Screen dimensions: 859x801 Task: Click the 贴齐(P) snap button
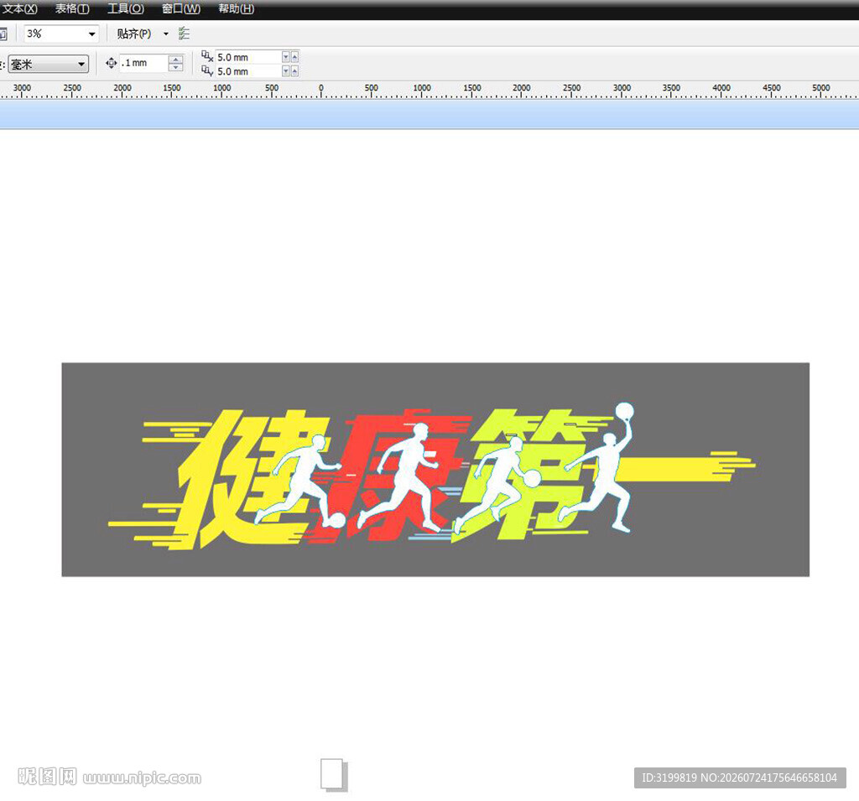click(x=133, y=34)
